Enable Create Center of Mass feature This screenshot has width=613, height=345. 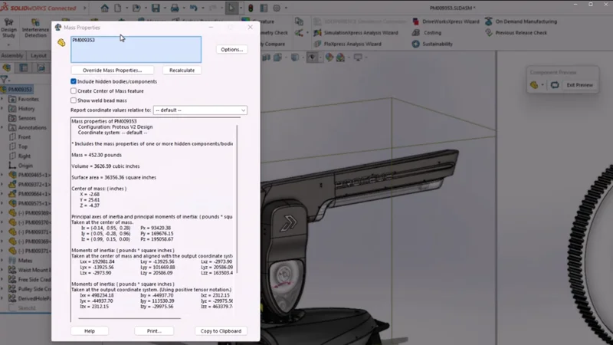coord(74,90)
